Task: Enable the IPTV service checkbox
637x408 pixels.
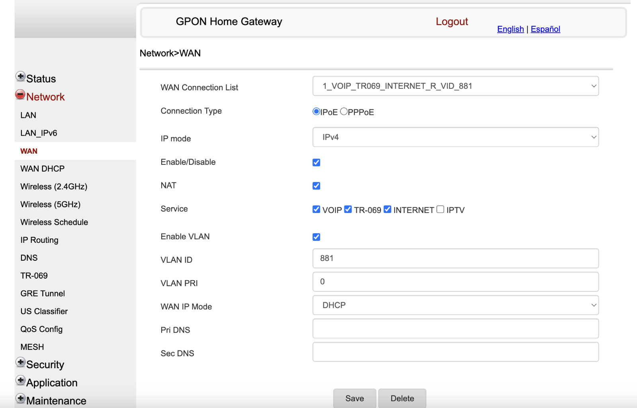Action: [x=440, y=209]
